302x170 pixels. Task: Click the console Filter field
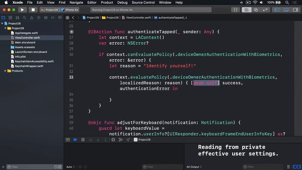click(x=262, y=167)
